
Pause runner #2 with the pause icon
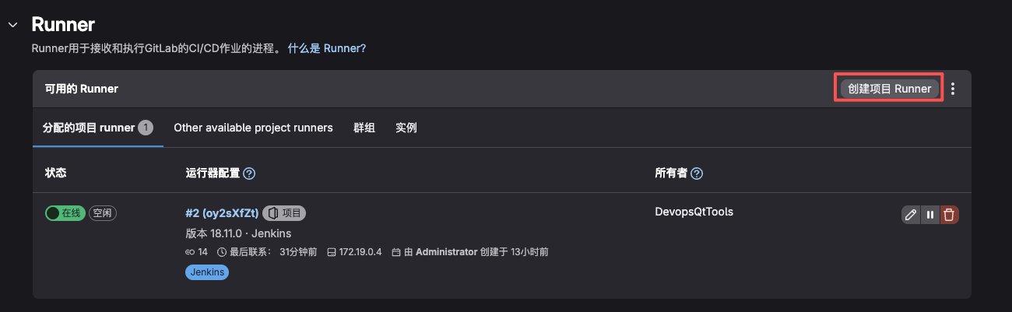929,215
